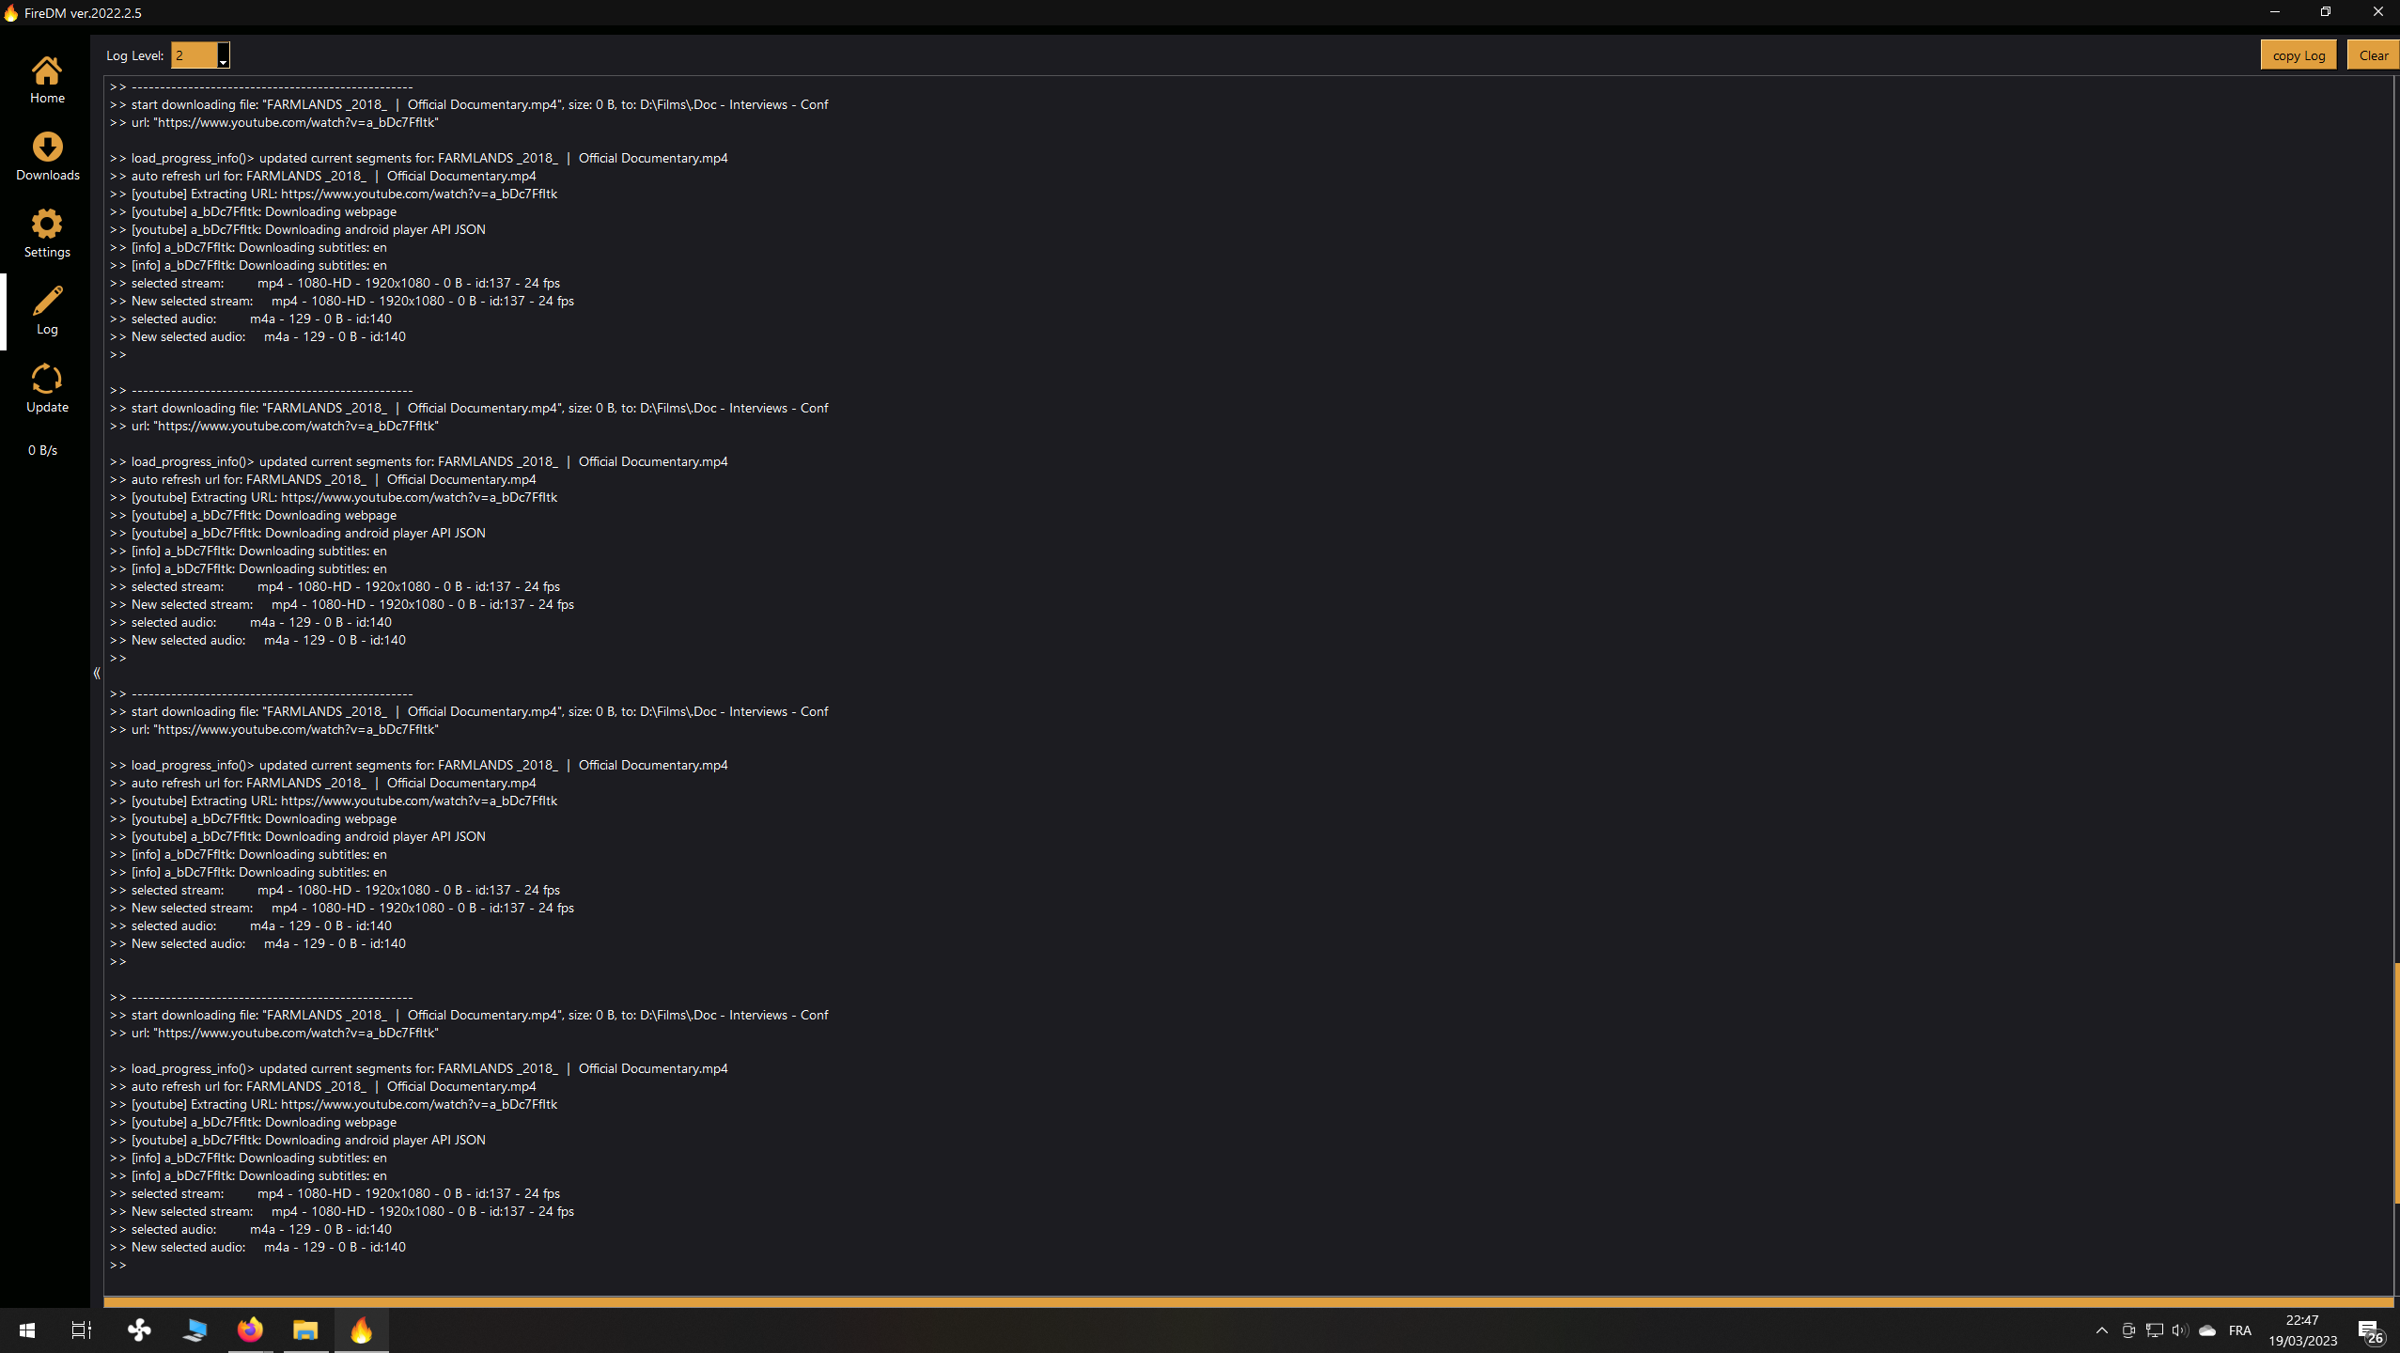Screen dimensions: 2400x1353
Task: Open the Settings gear panel
Action: [47, 233]
